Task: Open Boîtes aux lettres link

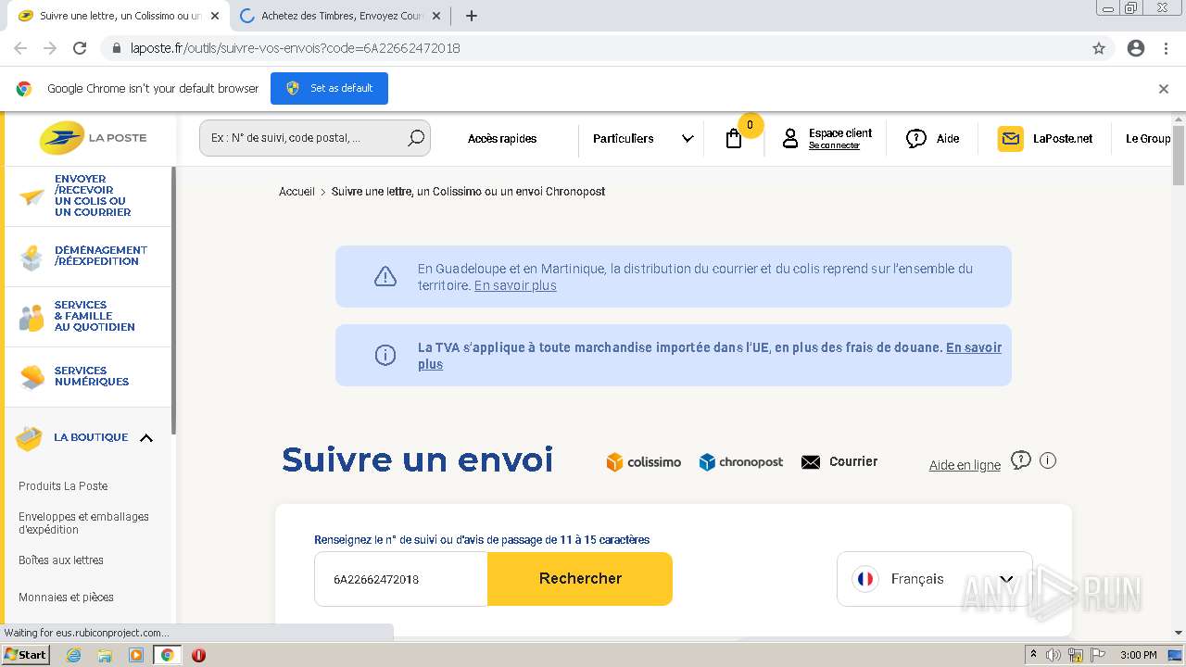Action: pyautogui.click(x=61, y=560)
